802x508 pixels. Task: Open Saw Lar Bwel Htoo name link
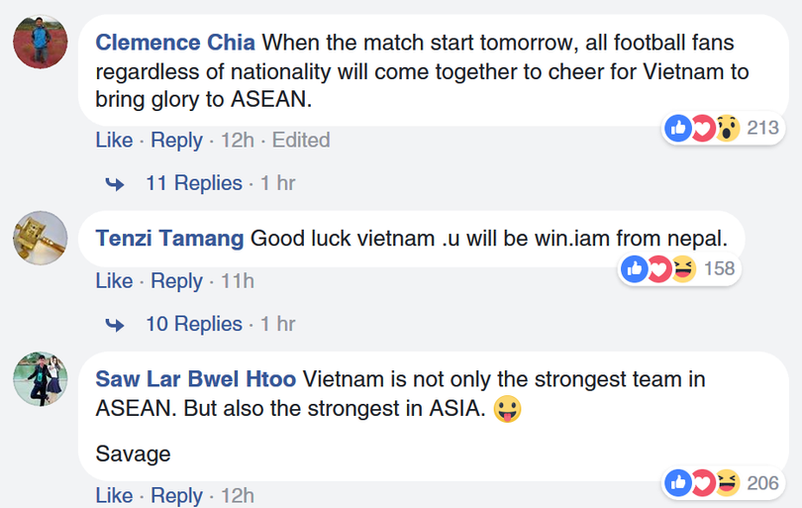pyautogui.click(x=195, y=379)
